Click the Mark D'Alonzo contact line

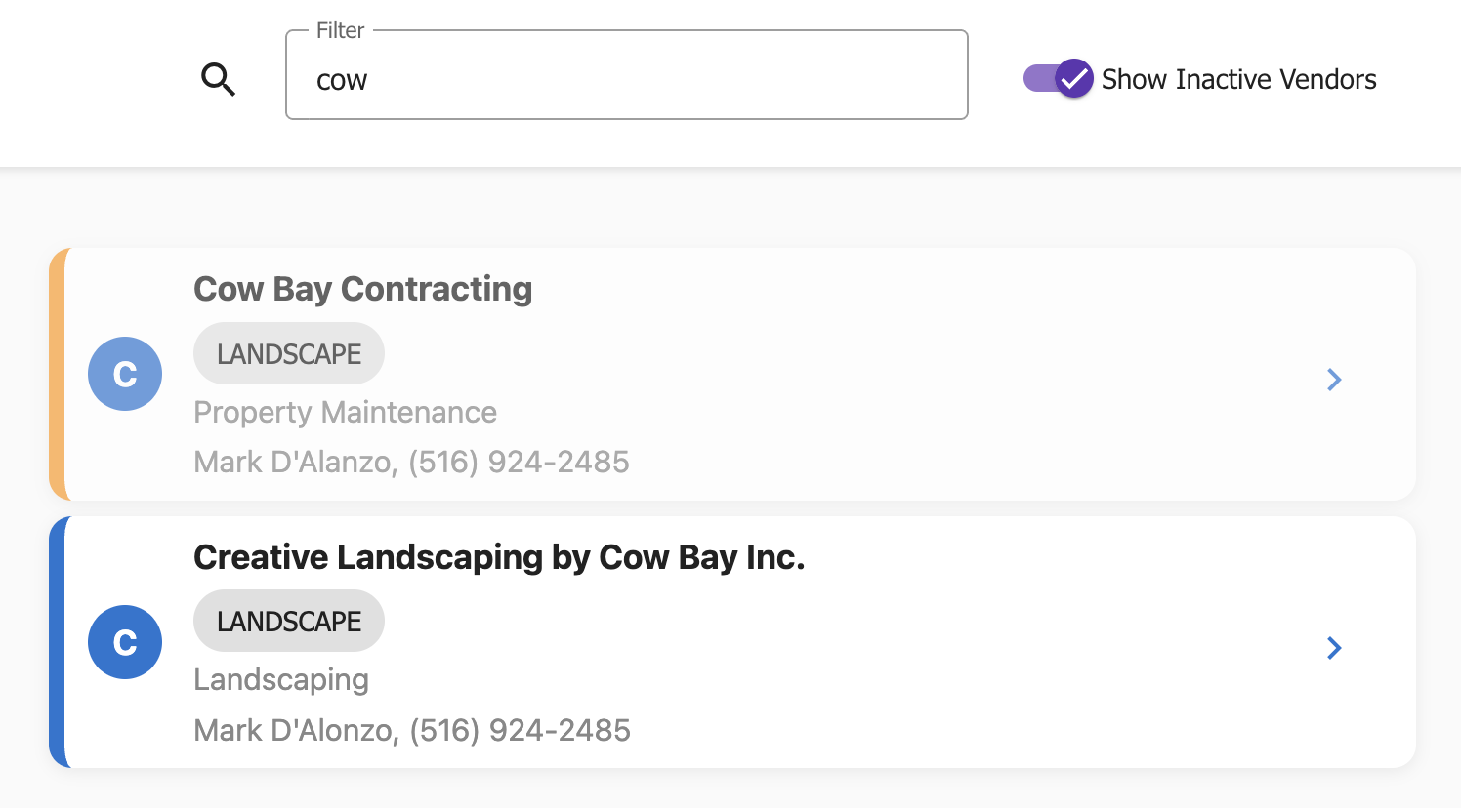point(412,730)
